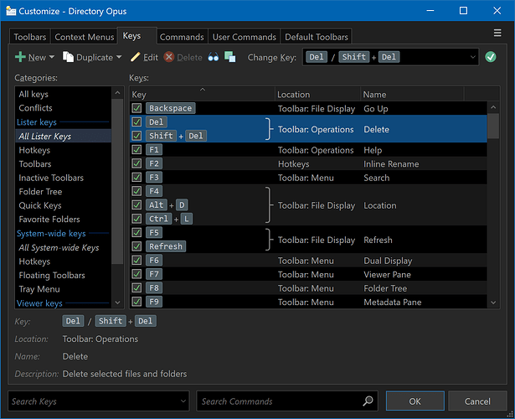
Task: Switch to the Default Toolbars tab
Action: (316, 37)
